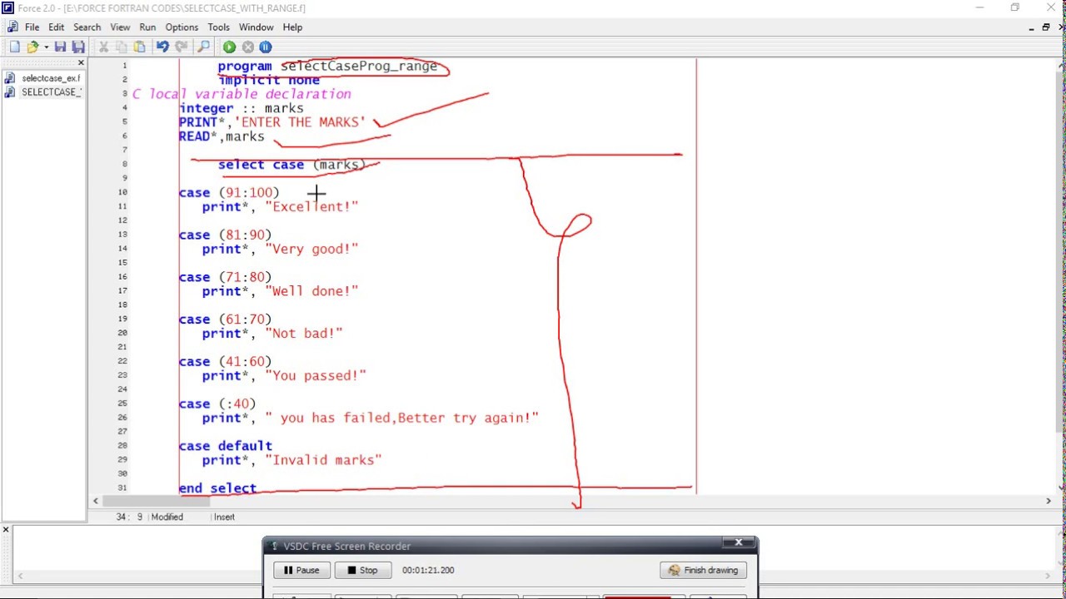
Task: Click the "Very good!" print line
Action: coord(280,249)
